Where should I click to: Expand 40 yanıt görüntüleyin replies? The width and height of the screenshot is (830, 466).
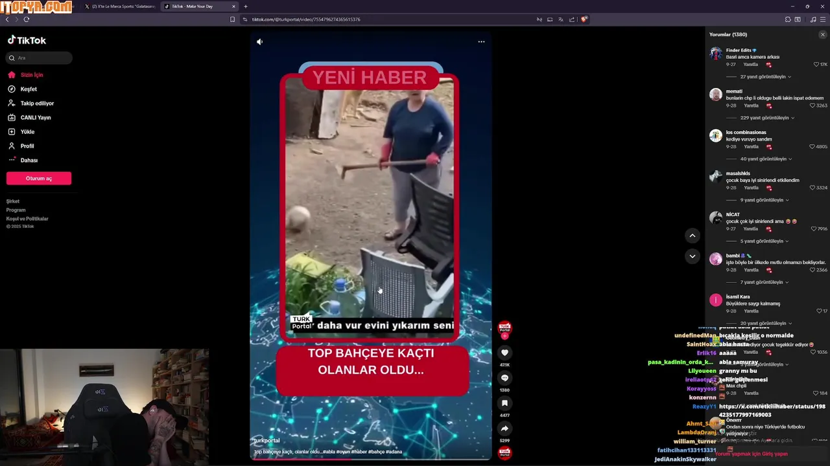pos(766,159)
